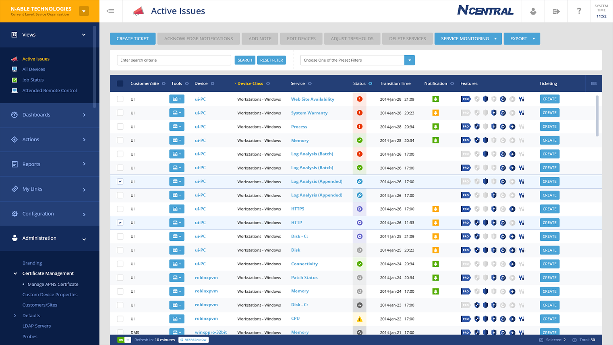Screen dimensions: 613x345
Task: Tick the HTTPS row checkbox
Action: [x=120, y=209]
